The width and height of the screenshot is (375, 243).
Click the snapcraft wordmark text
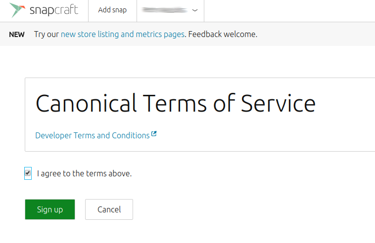click(x=54, y=10)
